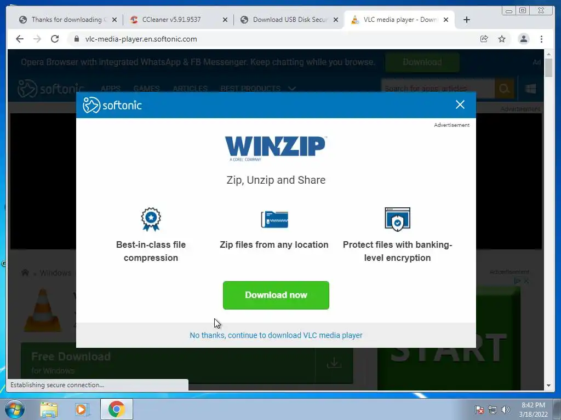Click the share page icon in address bar
This screenshot has width=561, height=420.
484,39
